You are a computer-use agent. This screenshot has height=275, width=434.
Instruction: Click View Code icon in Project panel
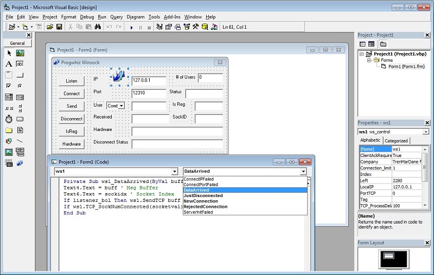(362, 44)
